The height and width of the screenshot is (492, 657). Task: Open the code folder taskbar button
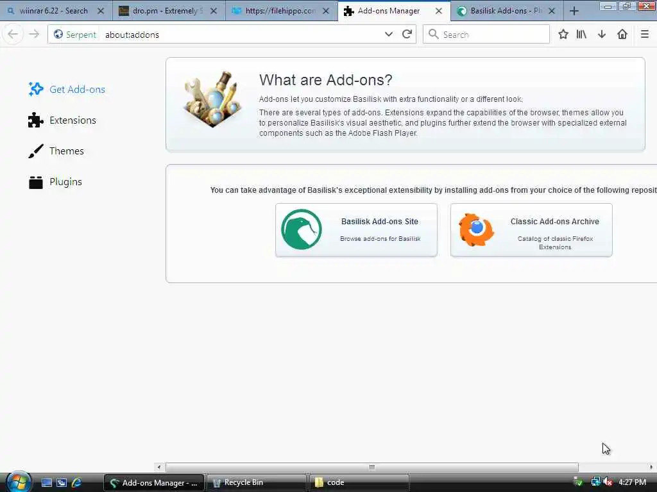point(359,482)
